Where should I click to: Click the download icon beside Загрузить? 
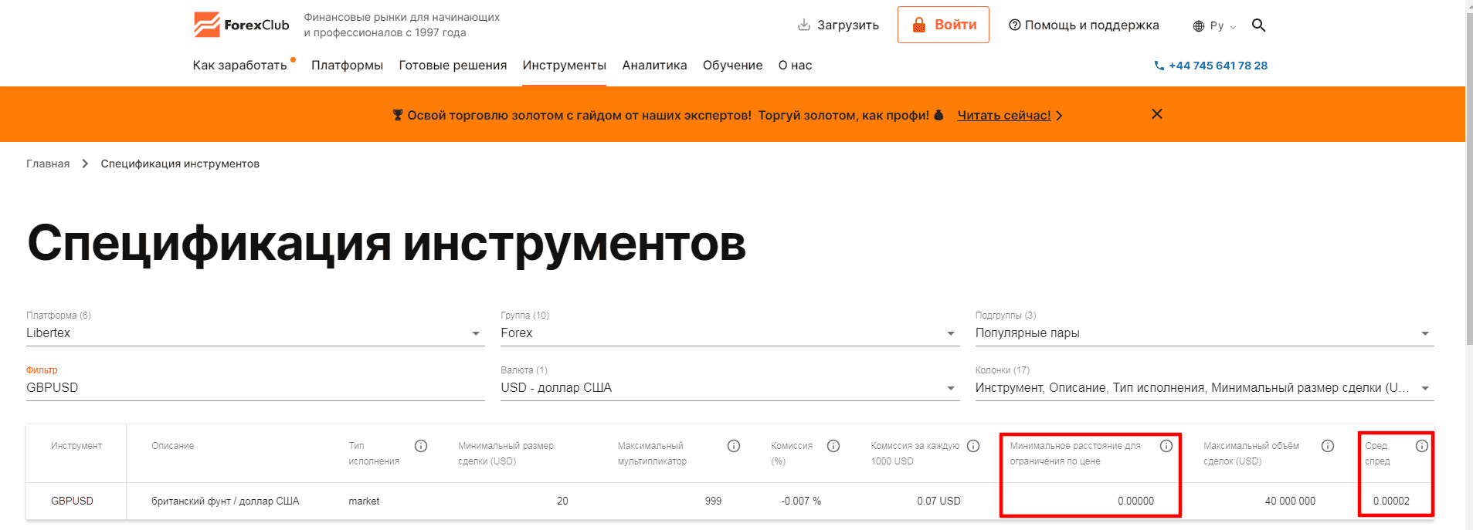click(x=804, y=25)
